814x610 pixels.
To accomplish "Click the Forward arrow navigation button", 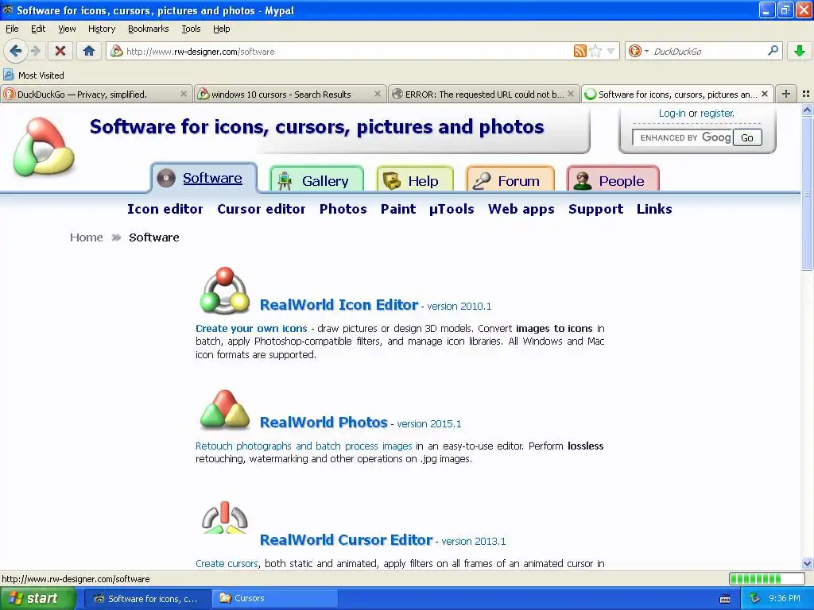I will point(35,51).
